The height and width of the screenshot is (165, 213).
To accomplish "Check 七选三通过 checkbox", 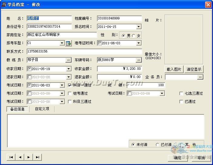I will [x=181, y=93].
